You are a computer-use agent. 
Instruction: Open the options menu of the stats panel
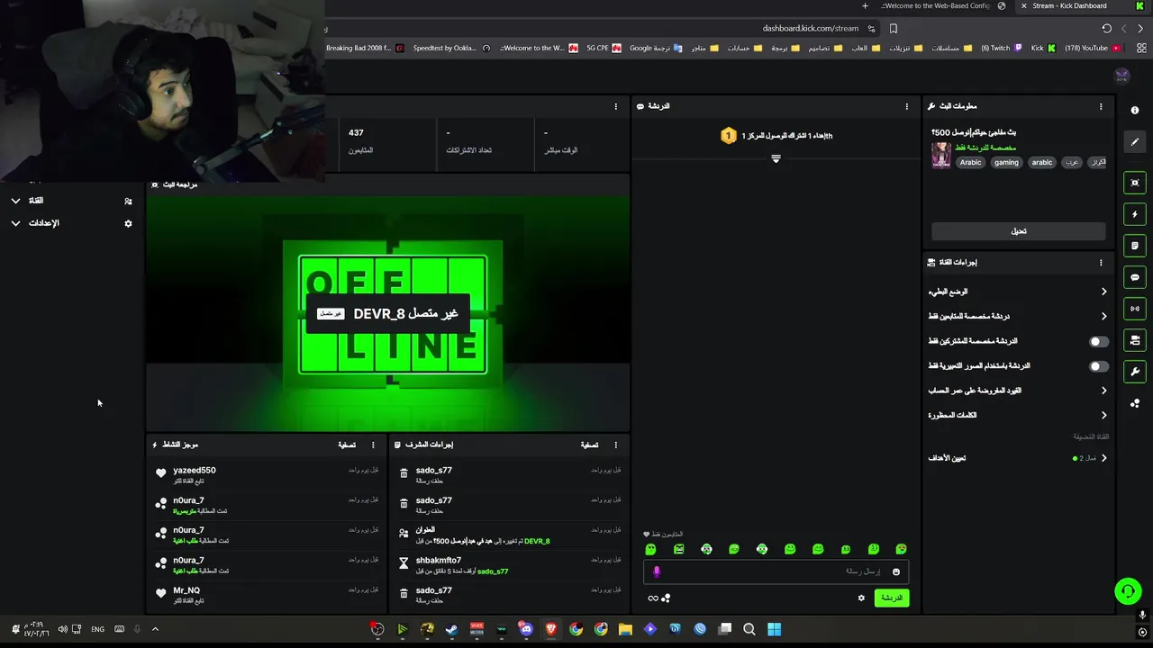point(616,106)
